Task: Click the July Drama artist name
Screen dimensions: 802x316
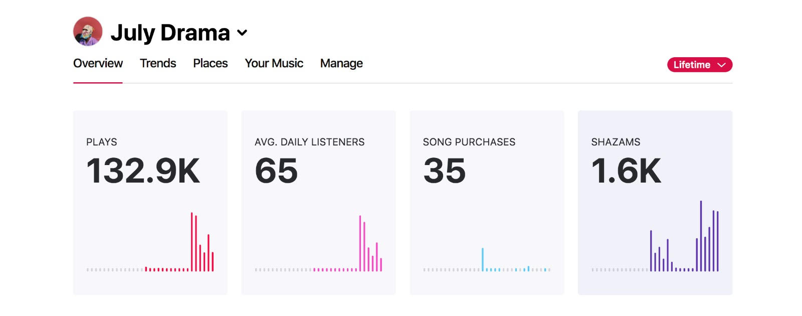Action: [170, 33]
